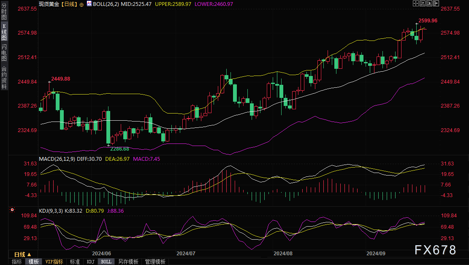The image size is (469, 265).
Task: Click the 2286.68 low price marker
Action: tap(119, 149)
